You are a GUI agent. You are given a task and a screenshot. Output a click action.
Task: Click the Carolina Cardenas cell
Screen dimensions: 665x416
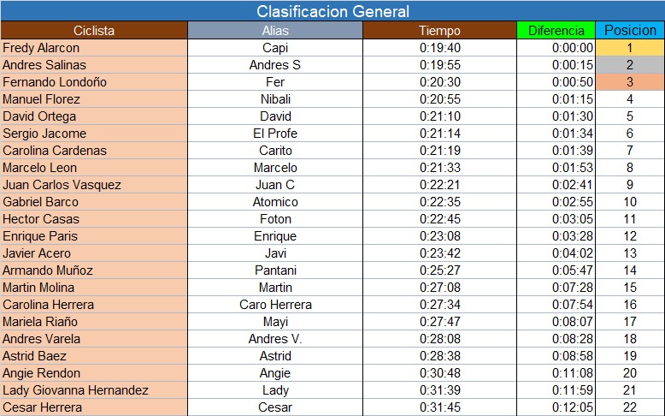94,151
